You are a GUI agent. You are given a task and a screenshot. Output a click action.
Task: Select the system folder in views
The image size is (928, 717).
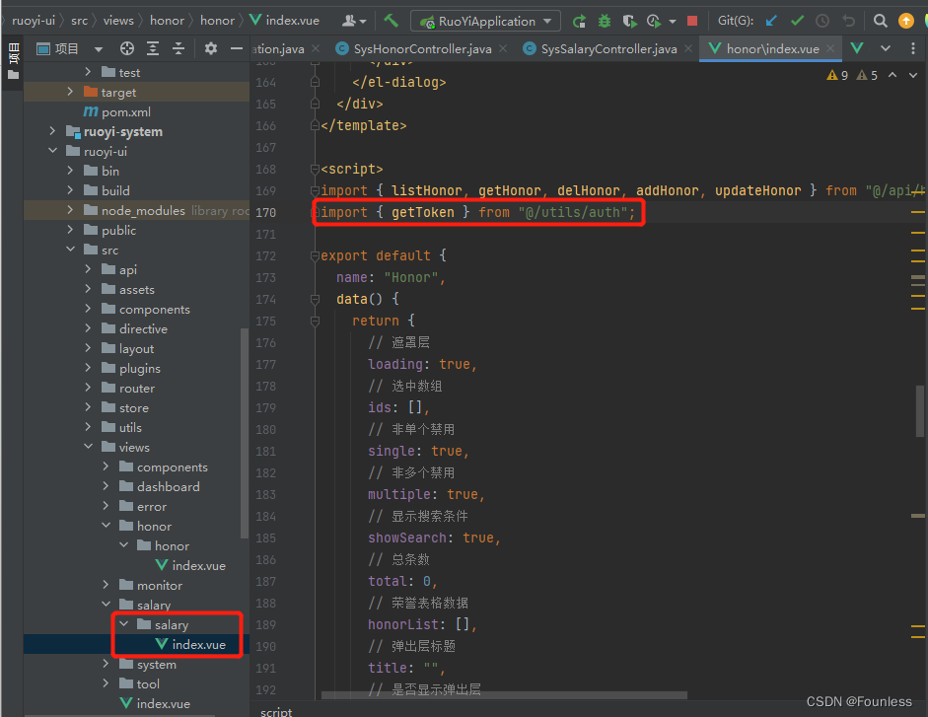pos(148,665)
